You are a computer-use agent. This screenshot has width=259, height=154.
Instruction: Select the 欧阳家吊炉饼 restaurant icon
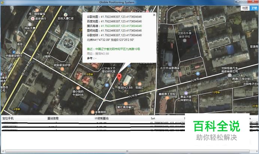[62, 69]
